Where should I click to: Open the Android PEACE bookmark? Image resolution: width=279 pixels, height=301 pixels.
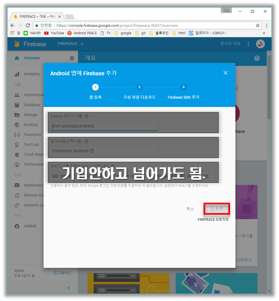coord(82,33)
